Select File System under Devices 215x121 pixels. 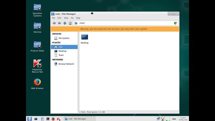click(64, 38)
